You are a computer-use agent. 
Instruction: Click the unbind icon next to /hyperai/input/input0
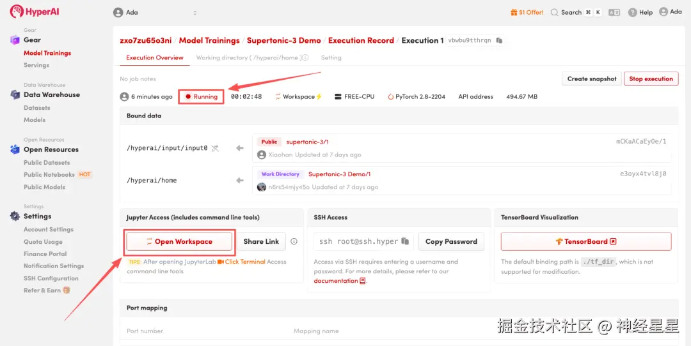tap(214, 148)
